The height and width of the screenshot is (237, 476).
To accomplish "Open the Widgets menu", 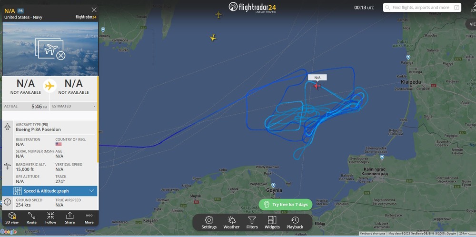I will pos(272,222).
